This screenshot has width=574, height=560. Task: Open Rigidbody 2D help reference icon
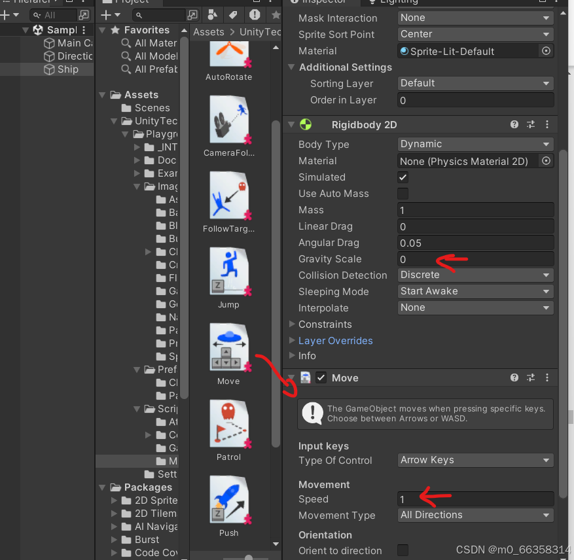coord(514,124)
